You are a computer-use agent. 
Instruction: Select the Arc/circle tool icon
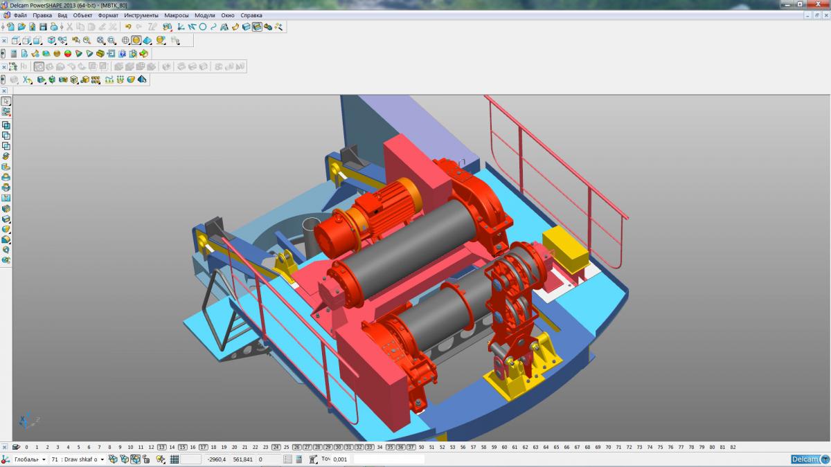203,27
